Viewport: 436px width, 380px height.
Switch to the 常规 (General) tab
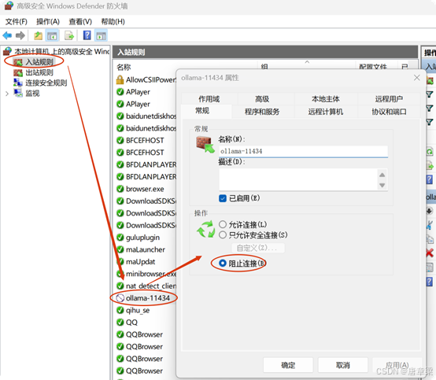point(202,111)
